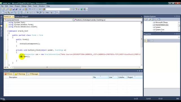The height and width of the screenshot is (102, 181).
Task: Sort Error List by File column
Action: pos(100,77)
